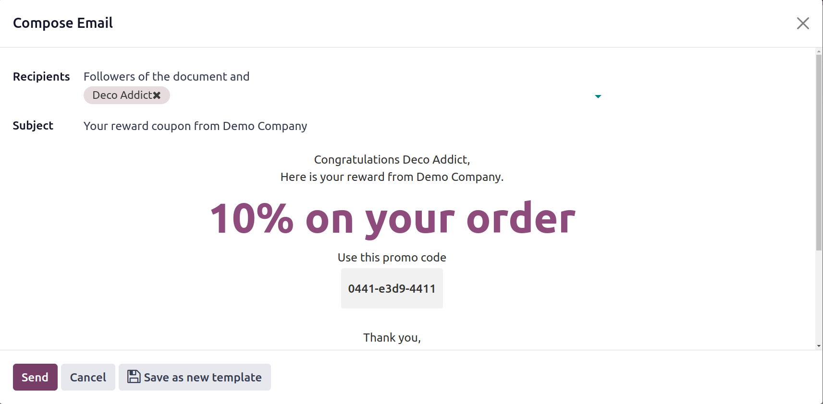The height and width of the screenshot is (404, 823).
Task: Close the Compose Email dialog
Action: coord(803,23)
